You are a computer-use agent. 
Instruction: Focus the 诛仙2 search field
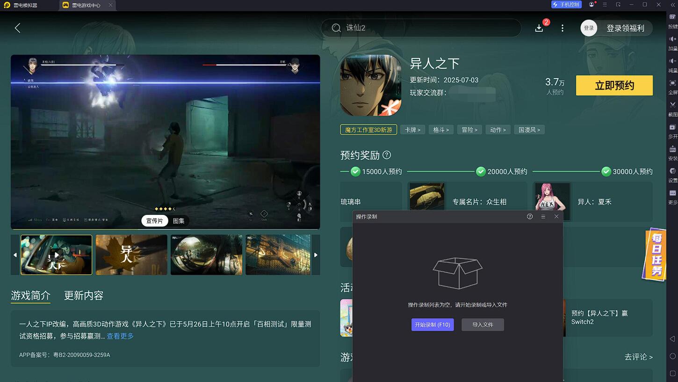coord(421,28)
